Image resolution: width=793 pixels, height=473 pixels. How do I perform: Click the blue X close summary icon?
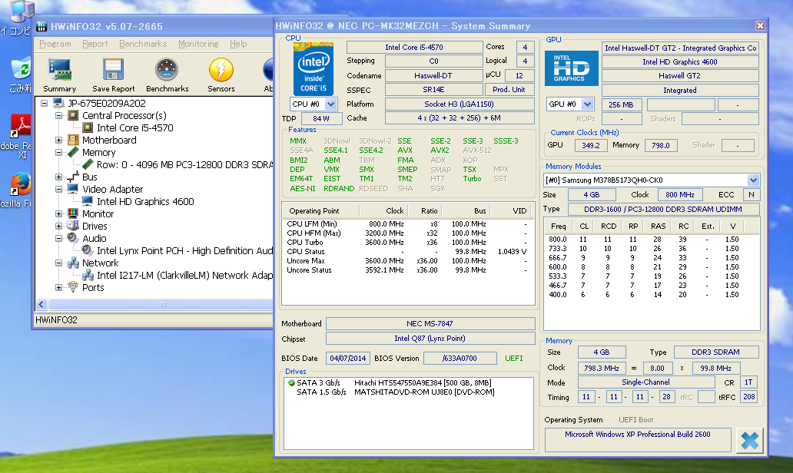[749, 441]
